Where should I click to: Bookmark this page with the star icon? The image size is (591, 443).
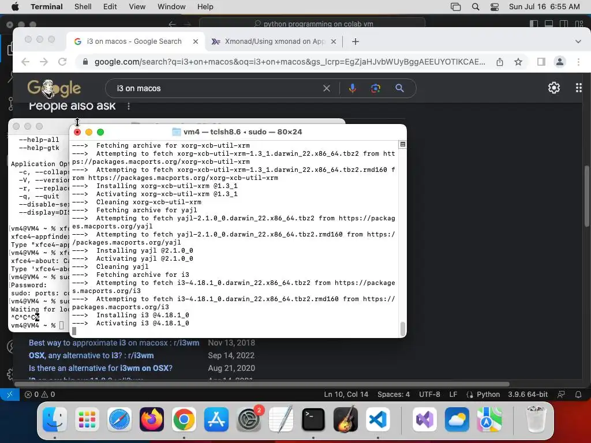[518, 62]
